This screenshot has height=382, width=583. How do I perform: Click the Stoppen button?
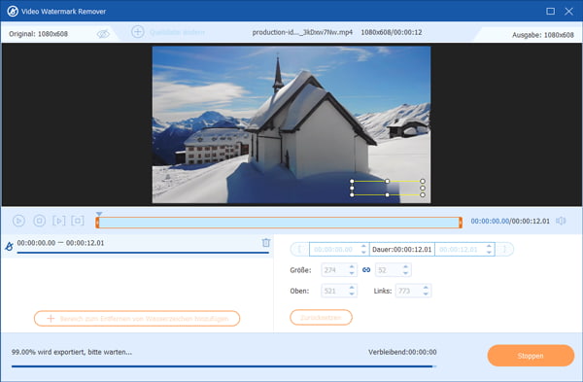531,356
